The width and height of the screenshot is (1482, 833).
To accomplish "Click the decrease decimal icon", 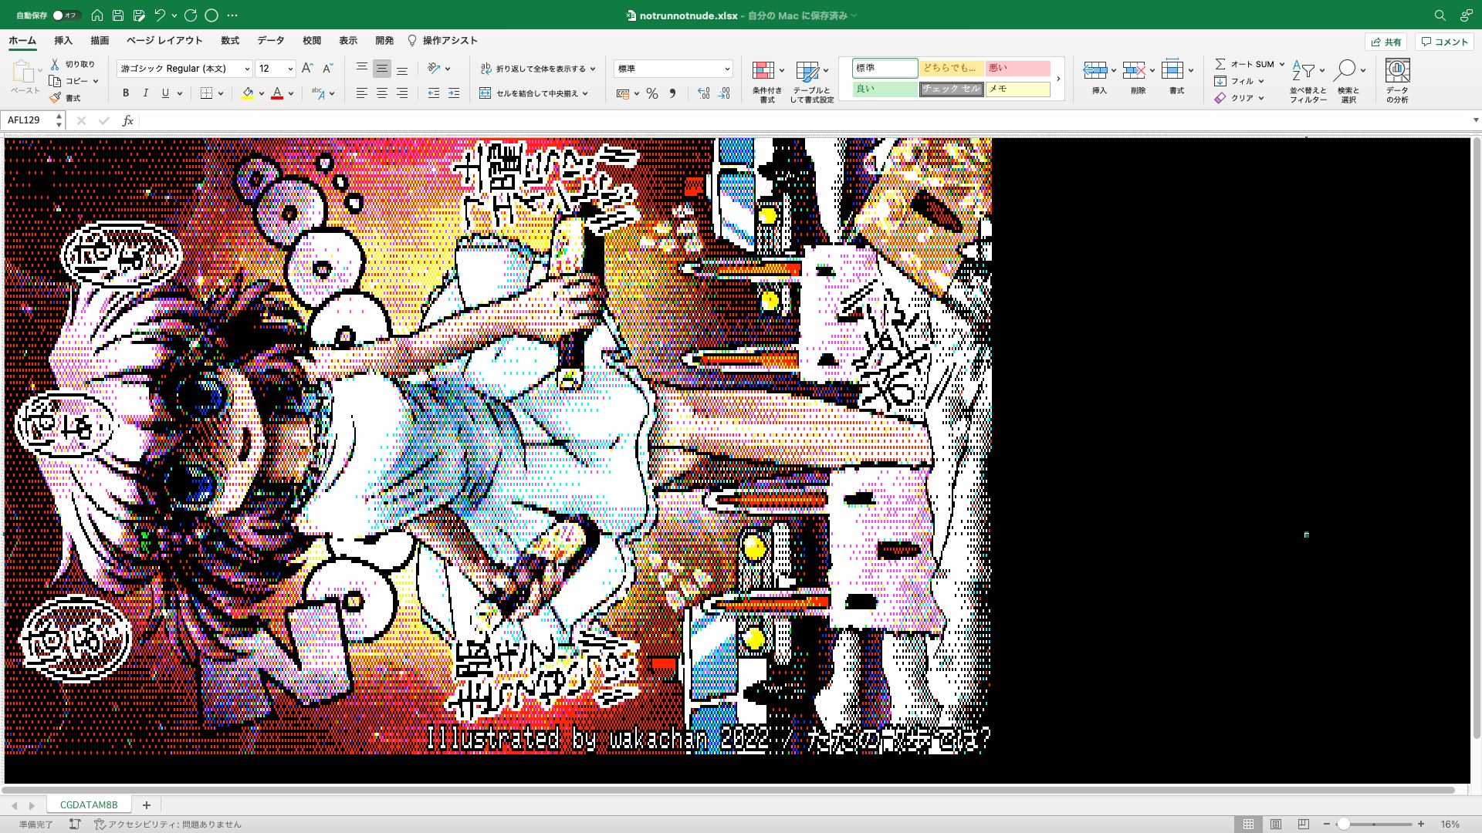I will [724, 93].
